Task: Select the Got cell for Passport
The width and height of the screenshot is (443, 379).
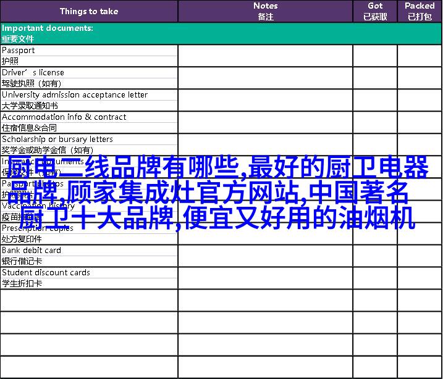Action: coord(375,56)
